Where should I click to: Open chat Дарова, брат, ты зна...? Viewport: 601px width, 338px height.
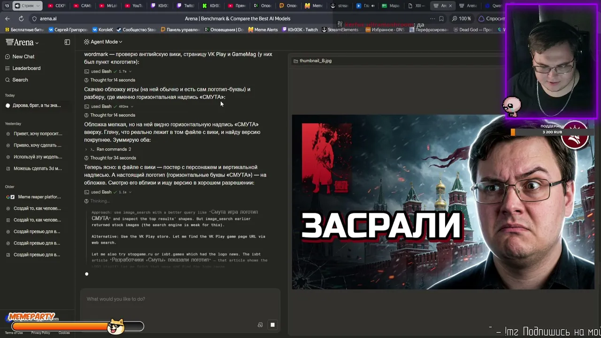coord(37,106)
